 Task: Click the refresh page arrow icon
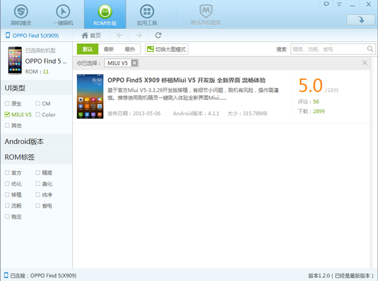159,35
